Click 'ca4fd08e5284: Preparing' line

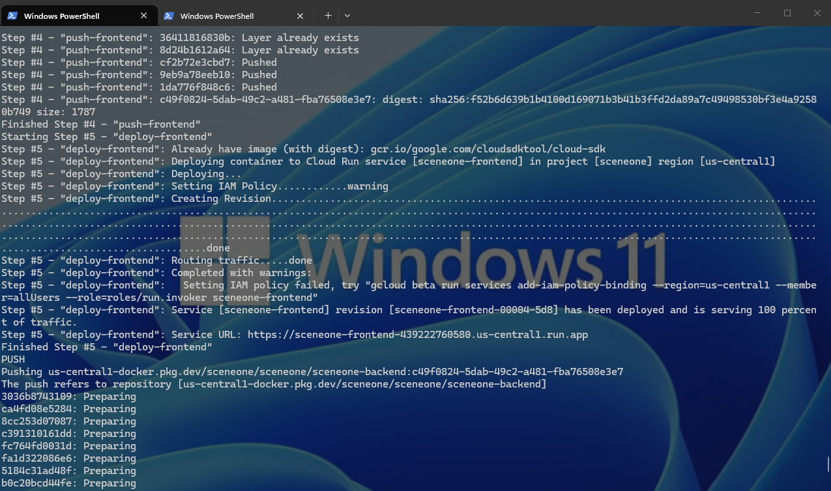68,409
